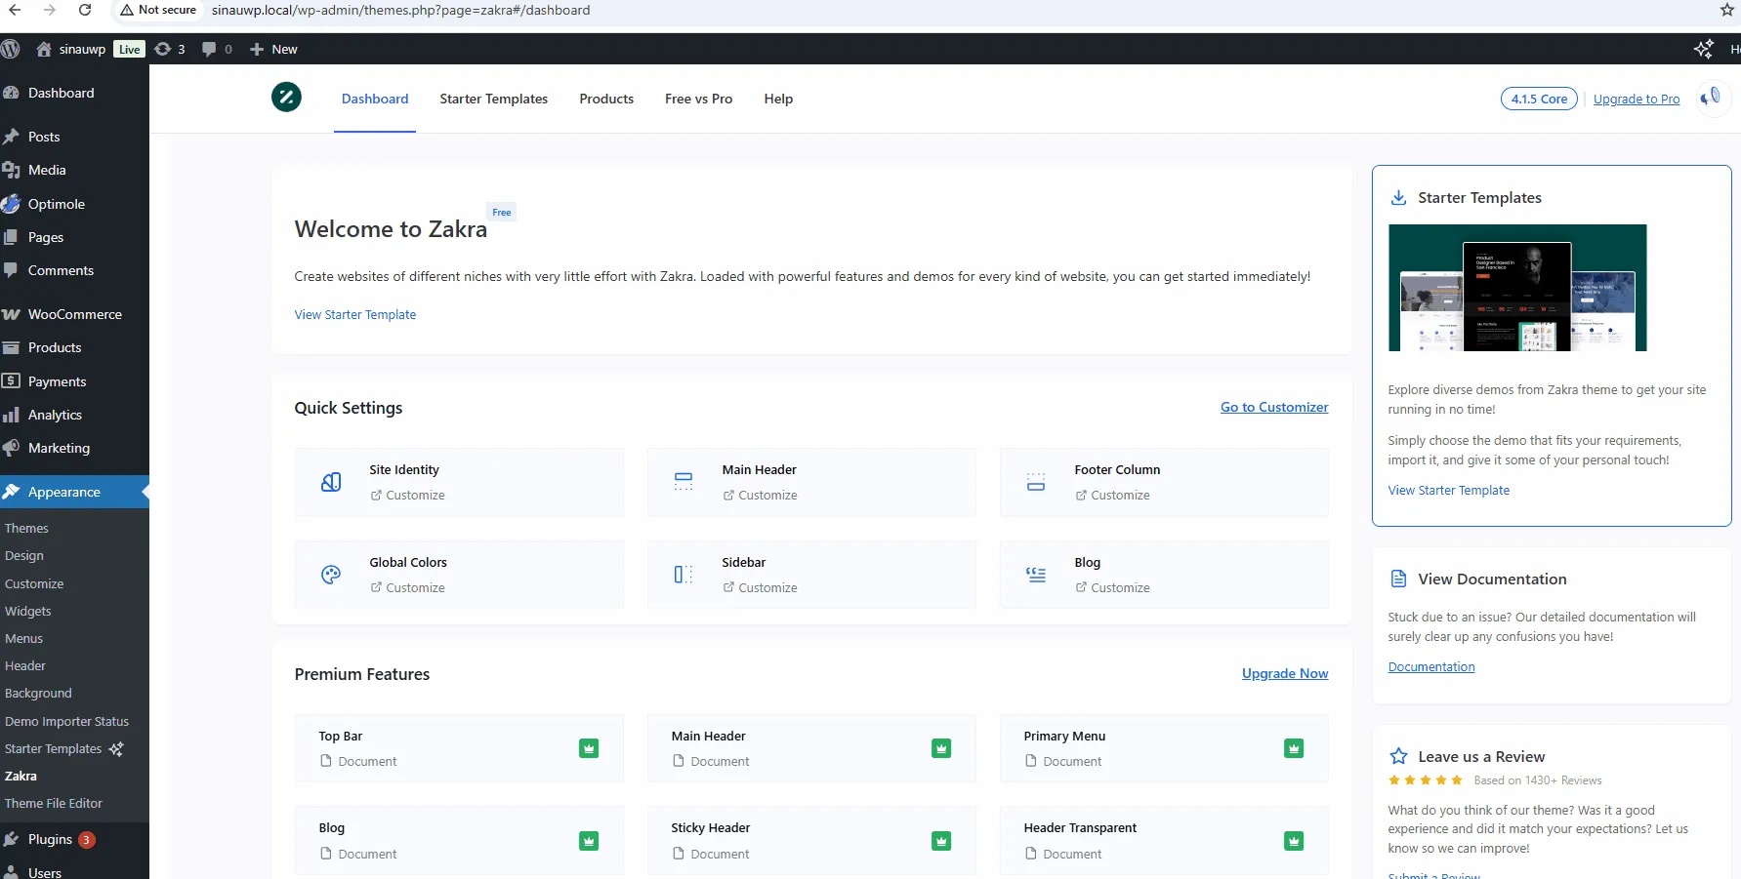Viewport: 1741px width, 879px height.
Task: Click the Sidebar icon in Quick Settings
Action: (x=684, y=574)
